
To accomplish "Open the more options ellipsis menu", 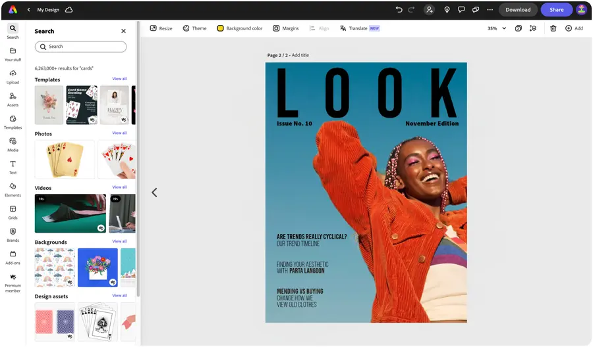I will pos(490,10).
